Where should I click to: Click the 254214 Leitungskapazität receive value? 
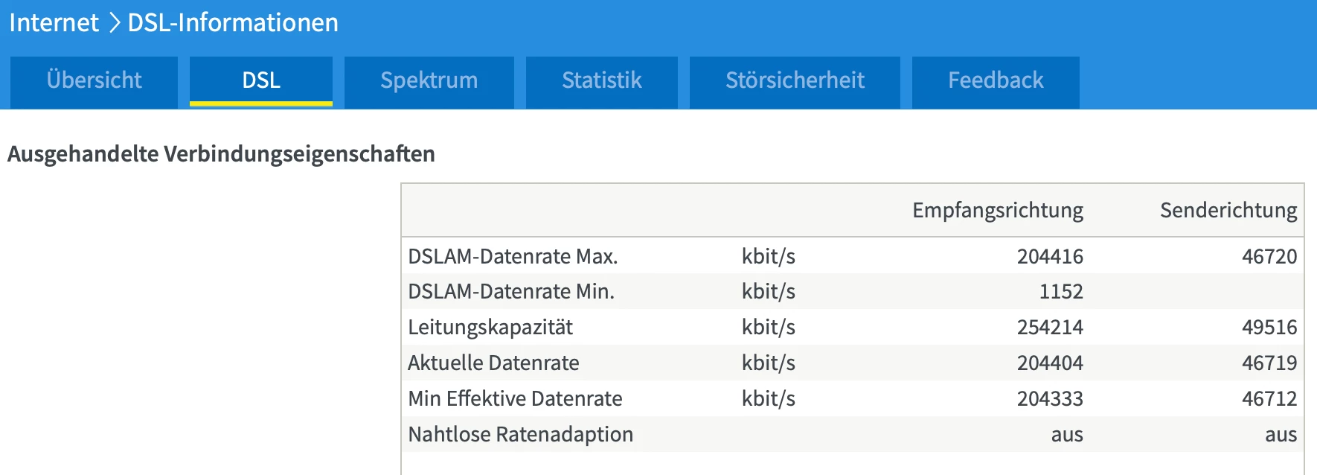tap(1050, 328)
